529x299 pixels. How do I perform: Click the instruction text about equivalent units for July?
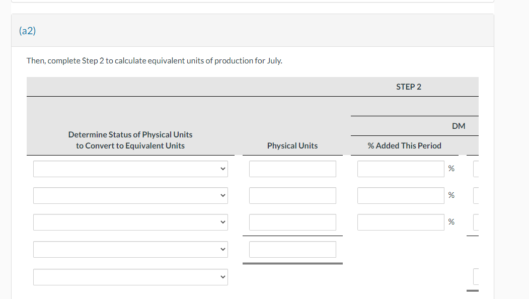coord(154,60)
